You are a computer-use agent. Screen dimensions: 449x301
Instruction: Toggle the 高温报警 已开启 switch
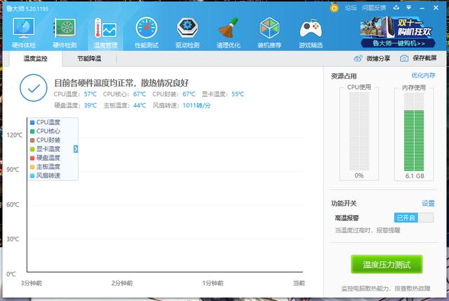coord(413,218)
